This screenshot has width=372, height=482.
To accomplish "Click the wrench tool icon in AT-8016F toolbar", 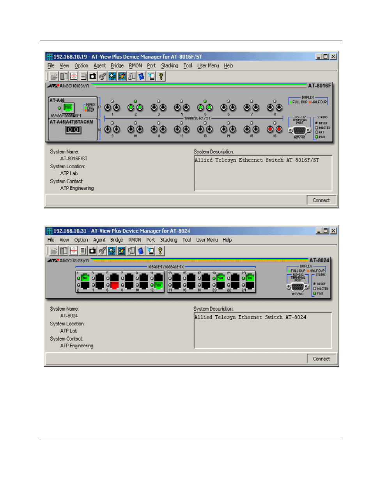I will 103,76.
